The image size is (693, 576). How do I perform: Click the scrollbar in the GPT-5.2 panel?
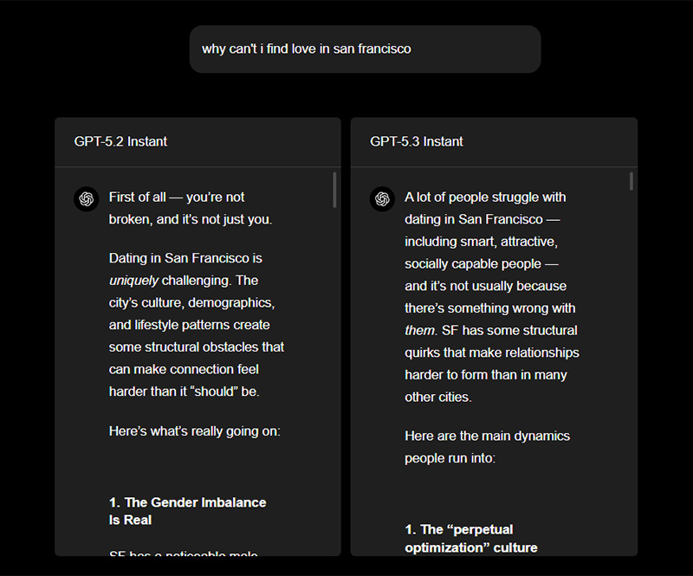(x=334, y=191)
